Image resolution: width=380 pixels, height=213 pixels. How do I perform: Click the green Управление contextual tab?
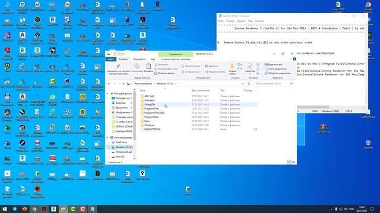tap(176, 54)
